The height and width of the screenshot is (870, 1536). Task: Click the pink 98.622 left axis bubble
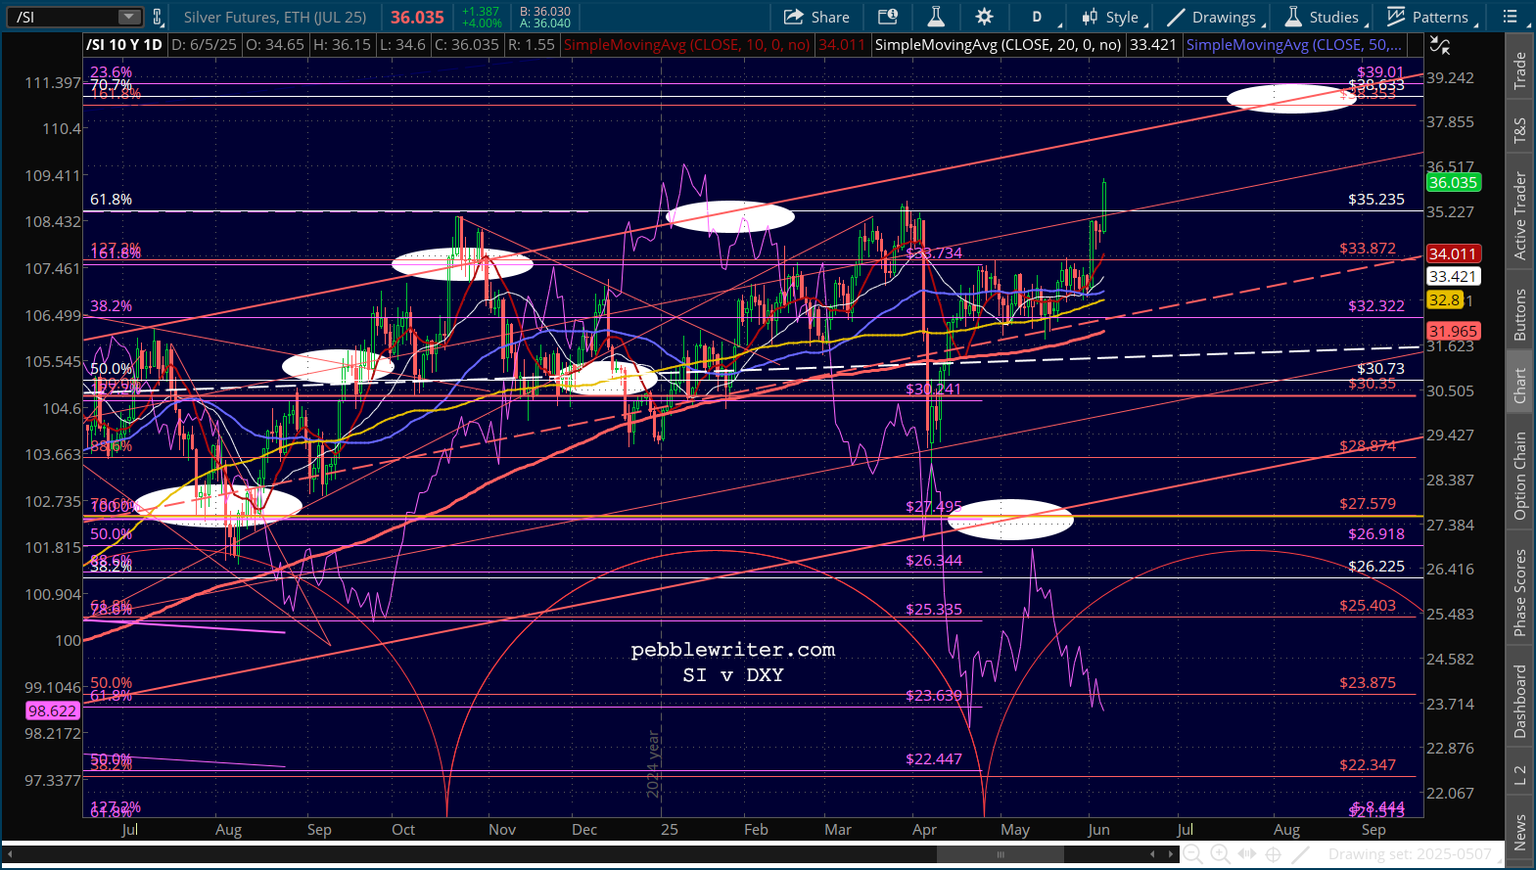pos(53,711)
